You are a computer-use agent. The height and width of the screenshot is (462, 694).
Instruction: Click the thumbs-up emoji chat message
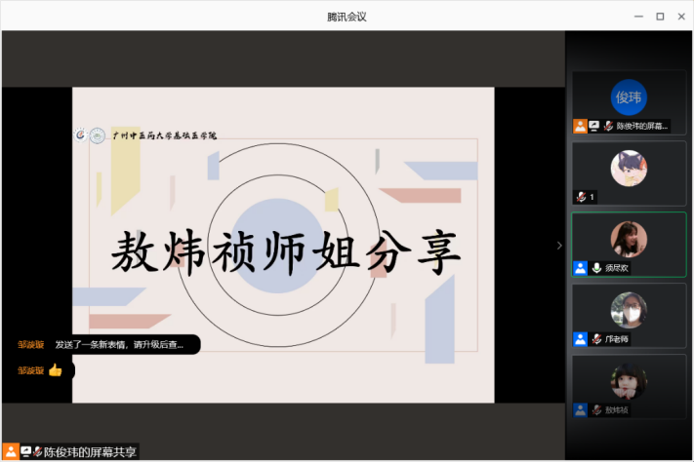[55, 370]
